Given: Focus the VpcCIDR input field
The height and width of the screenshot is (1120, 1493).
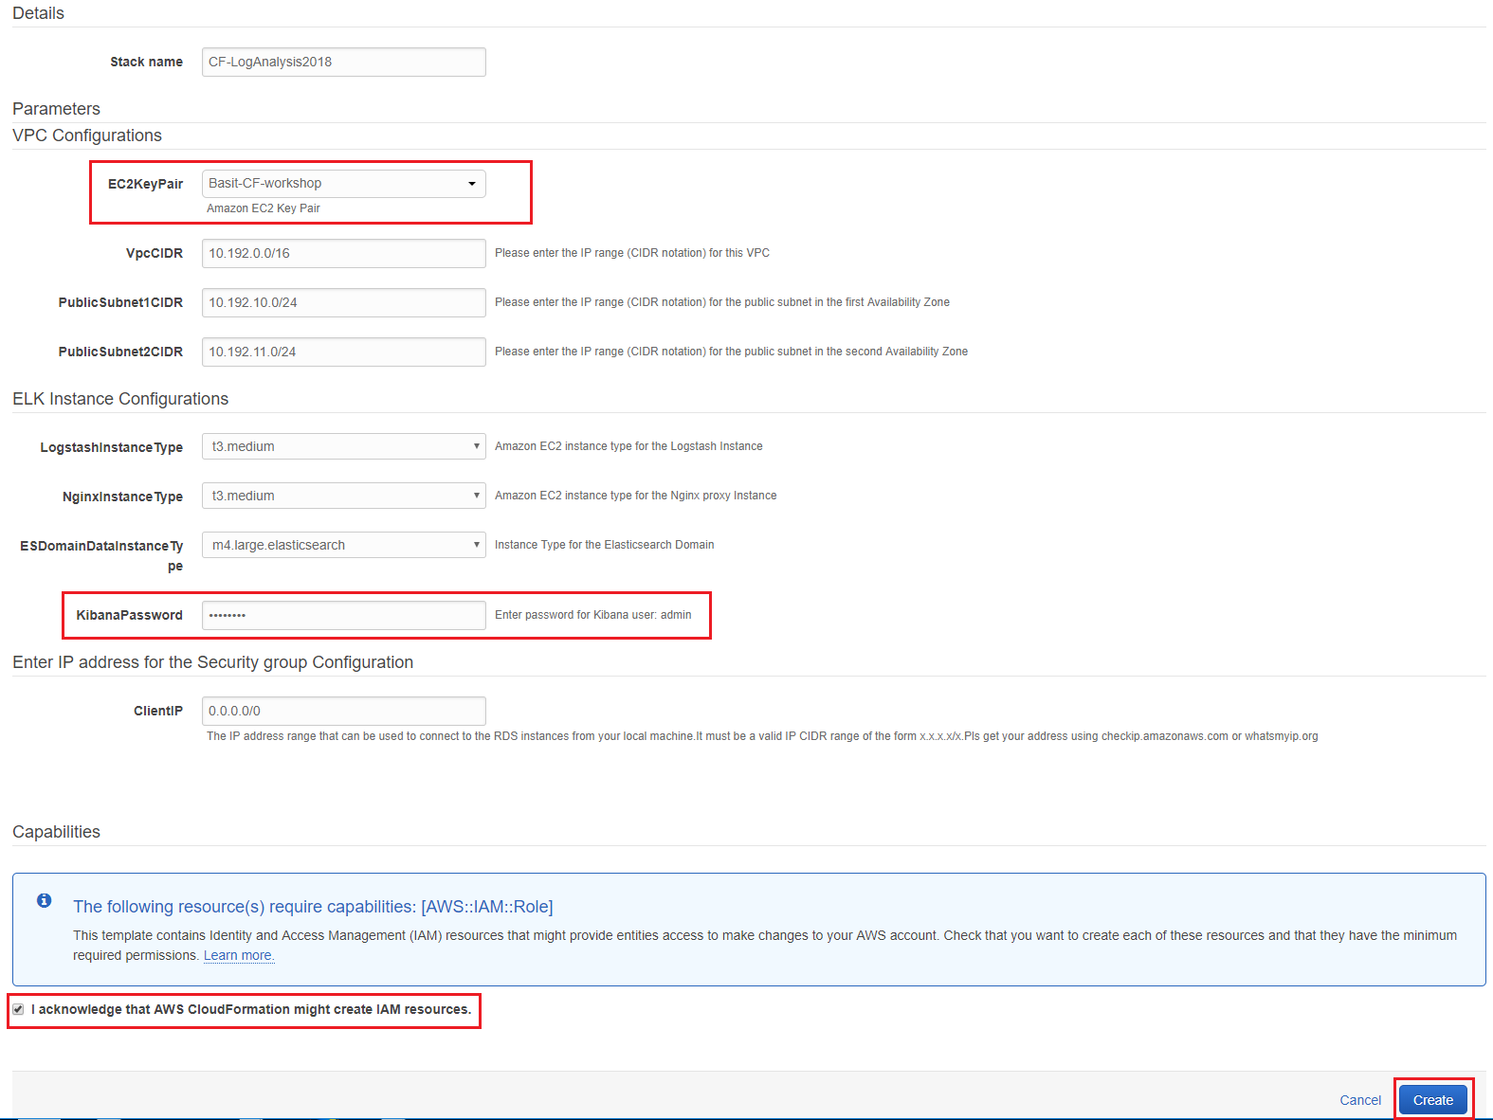Looking at the screenshot, I should [x=344, y=253].
